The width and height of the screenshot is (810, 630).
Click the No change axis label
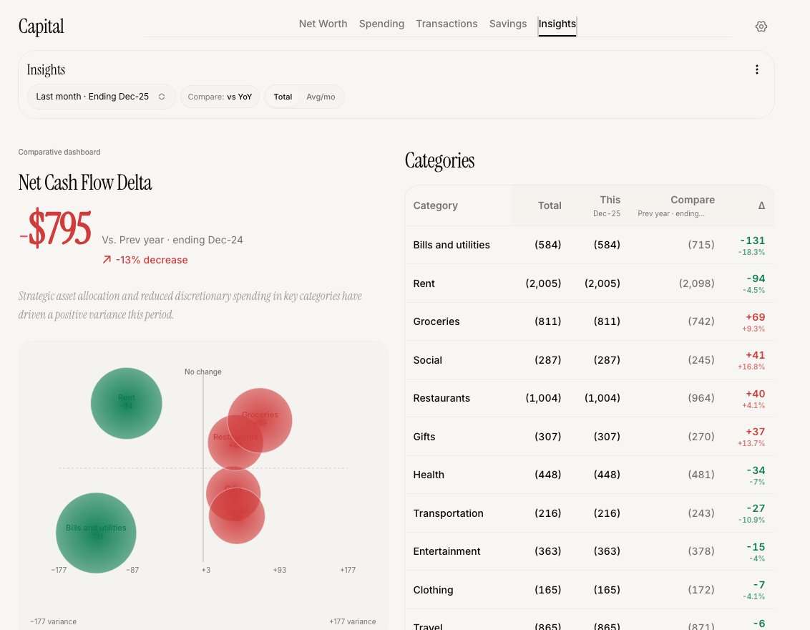(x=203, y=372)
